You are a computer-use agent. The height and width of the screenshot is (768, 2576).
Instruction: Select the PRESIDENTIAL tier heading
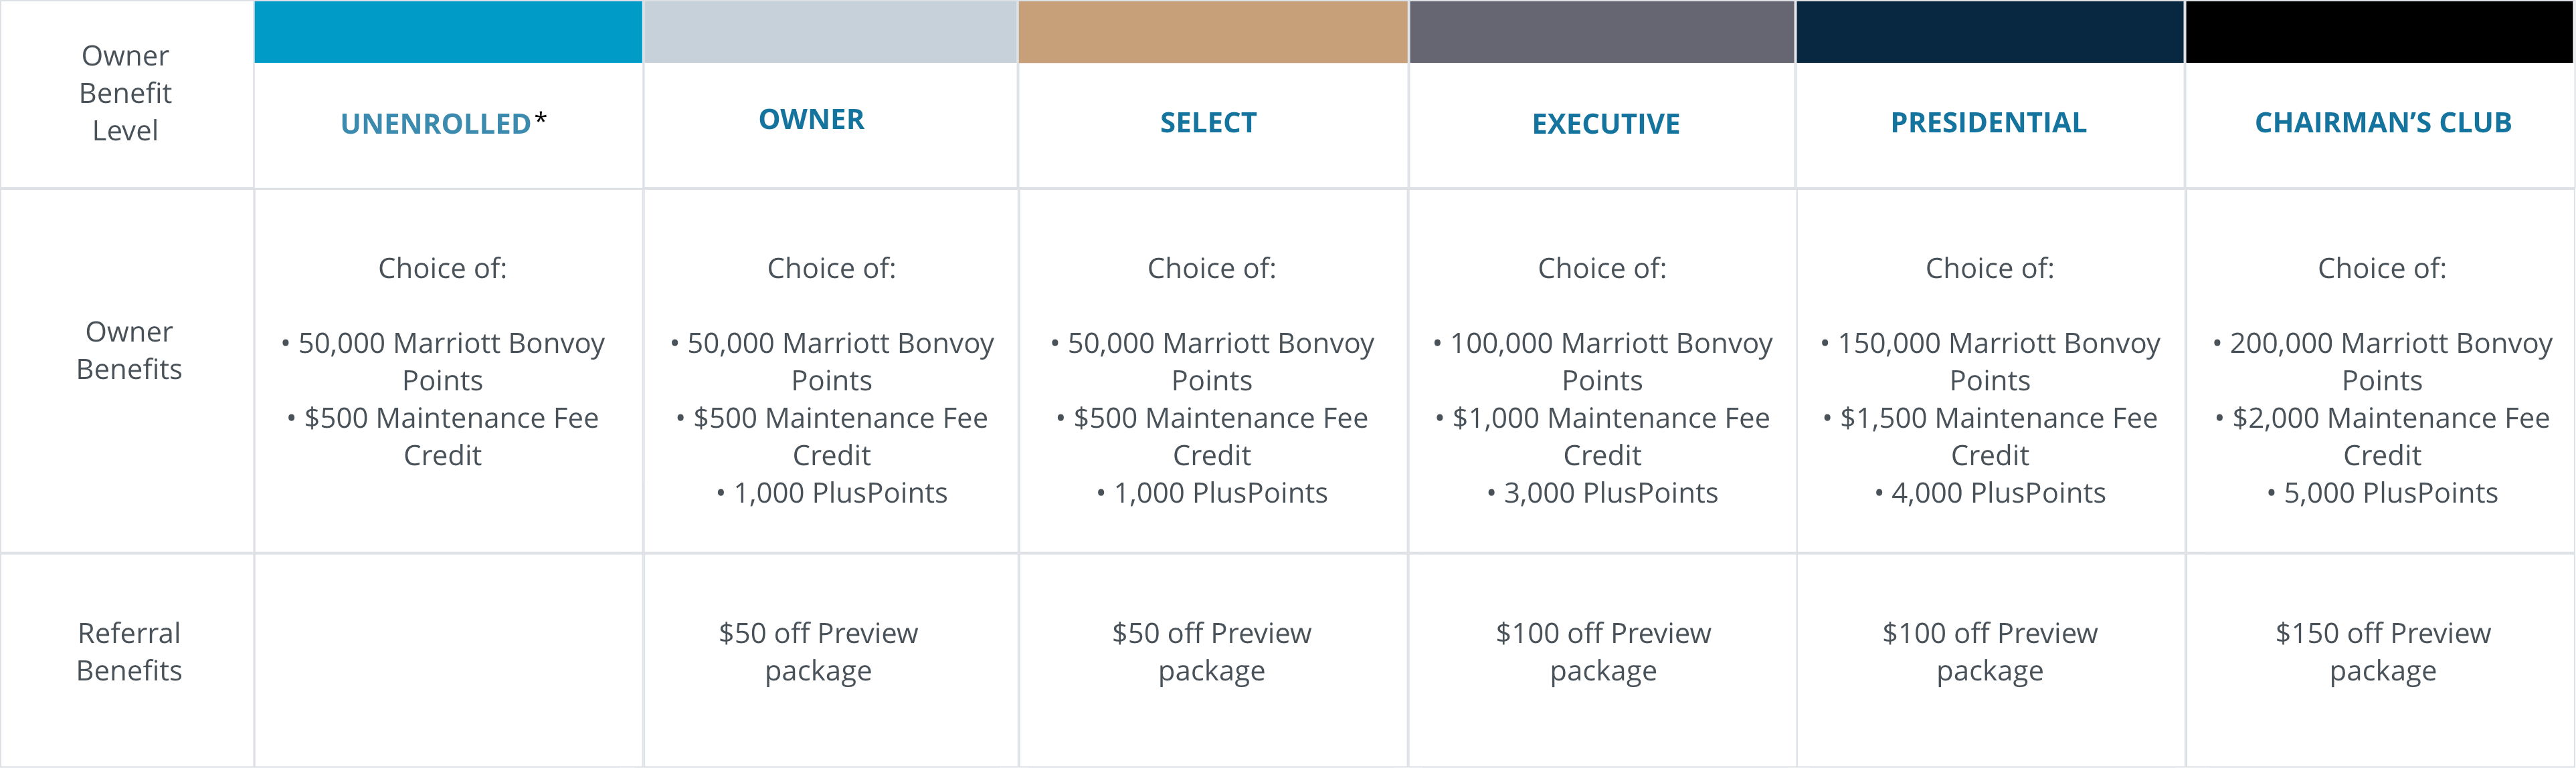(x=1988, y=122)
